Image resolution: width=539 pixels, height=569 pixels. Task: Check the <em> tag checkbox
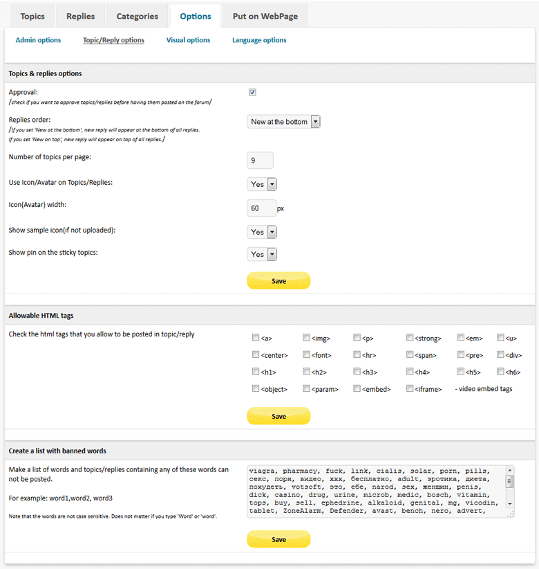point(461,338)
